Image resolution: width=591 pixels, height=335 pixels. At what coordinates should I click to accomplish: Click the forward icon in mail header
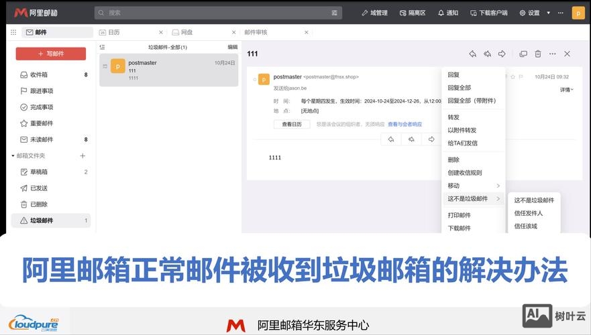coord(502,54)
